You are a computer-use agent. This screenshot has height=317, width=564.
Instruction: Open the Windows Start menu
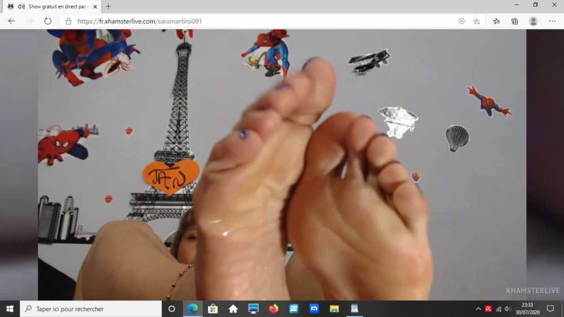(x=10, y=309)
